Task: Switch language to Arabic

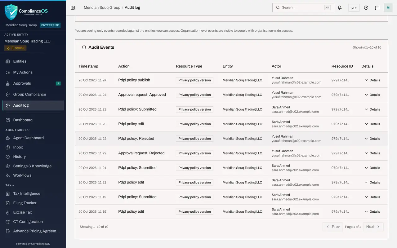Action: click(354, 8)
